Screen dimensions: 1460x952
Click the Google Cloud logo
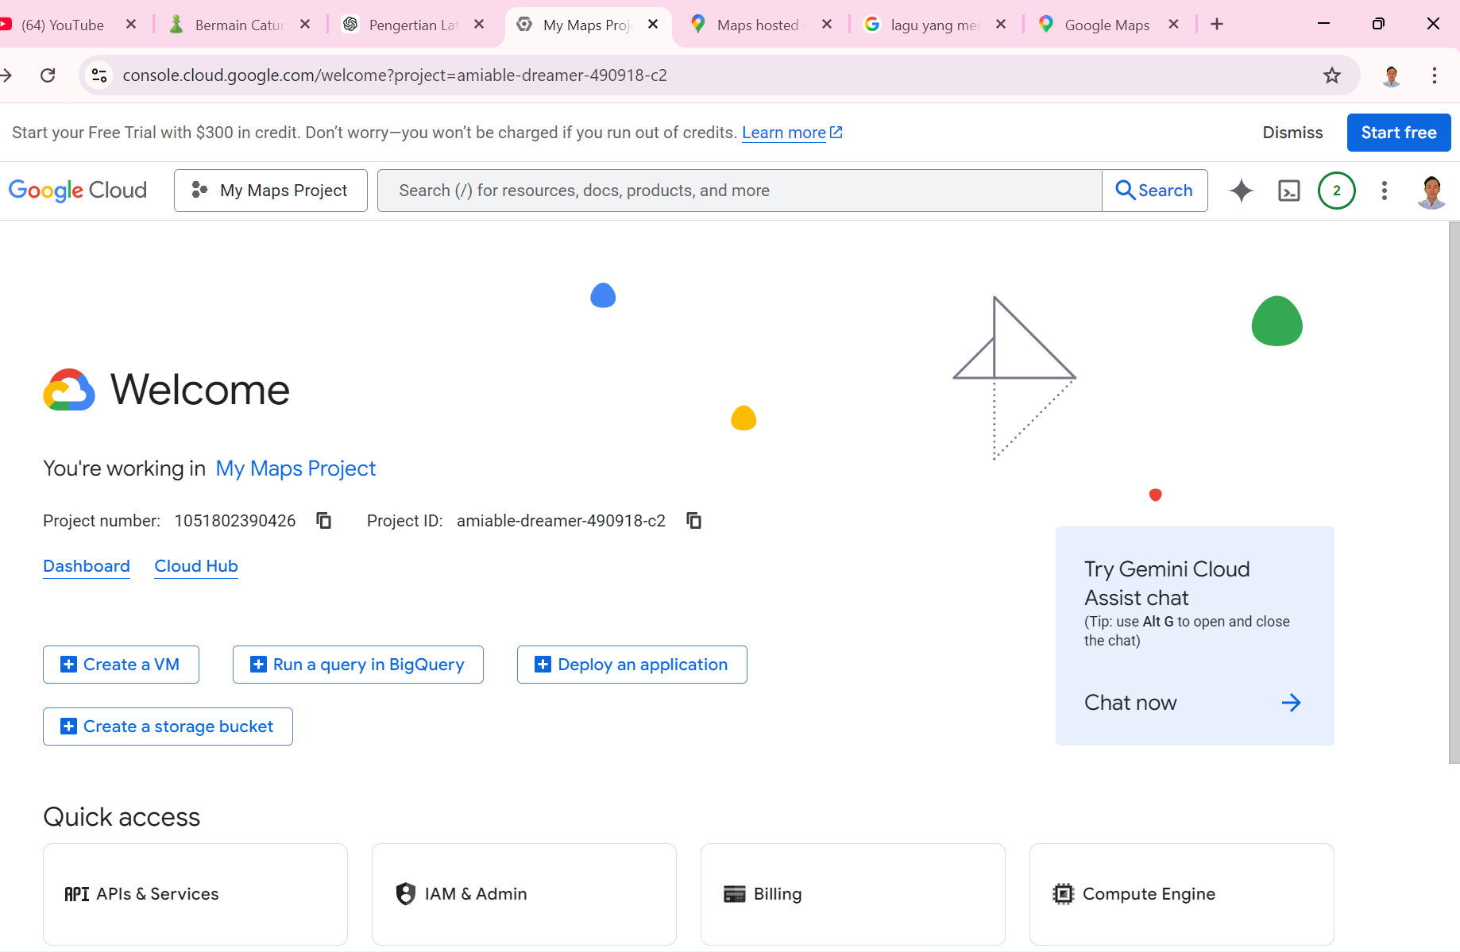(78, 191)
